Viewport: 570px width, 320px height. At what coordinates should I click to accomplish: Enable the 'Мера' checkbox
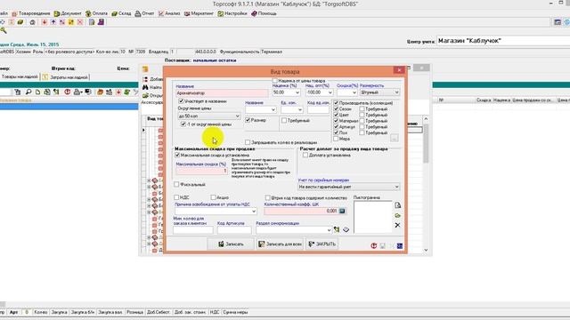(x=336, y=139)
